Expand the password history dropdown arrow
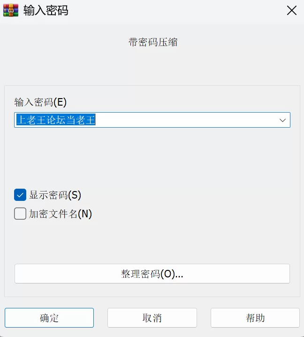 [282, 120]
